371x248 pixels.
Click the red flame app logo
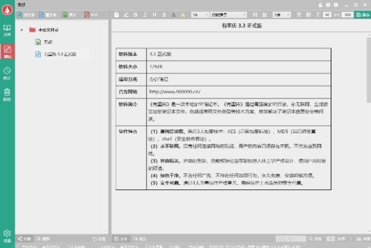(7, 10)
